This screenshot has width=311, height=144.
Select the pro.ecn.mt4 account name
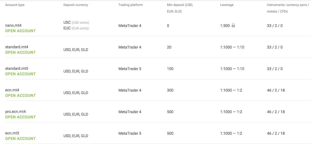tap(15, 112)
